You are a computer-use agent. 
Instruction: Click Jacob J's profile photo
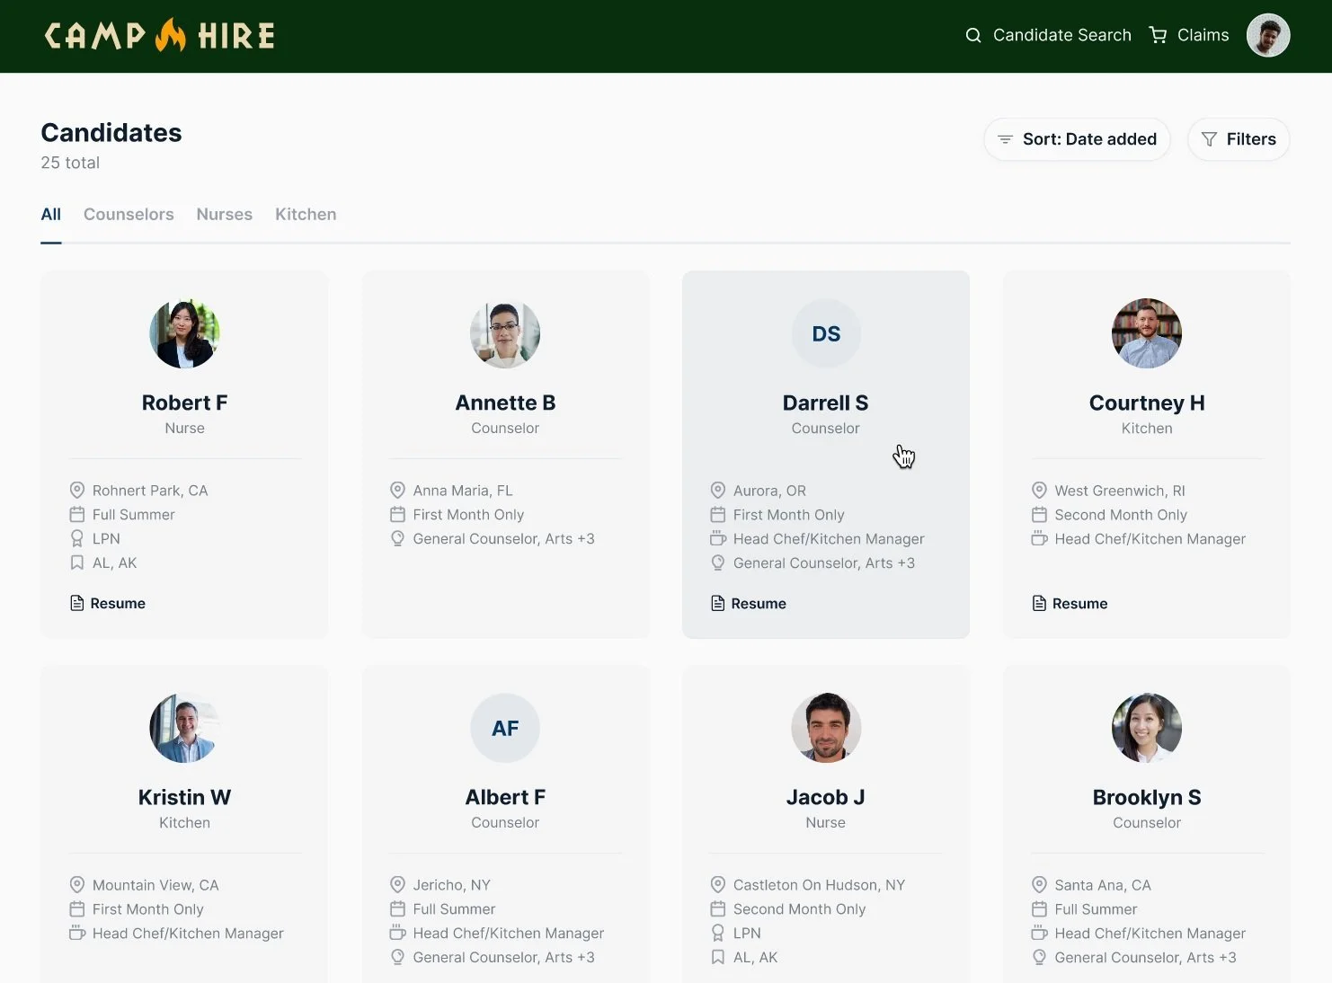tap(826, 728)
